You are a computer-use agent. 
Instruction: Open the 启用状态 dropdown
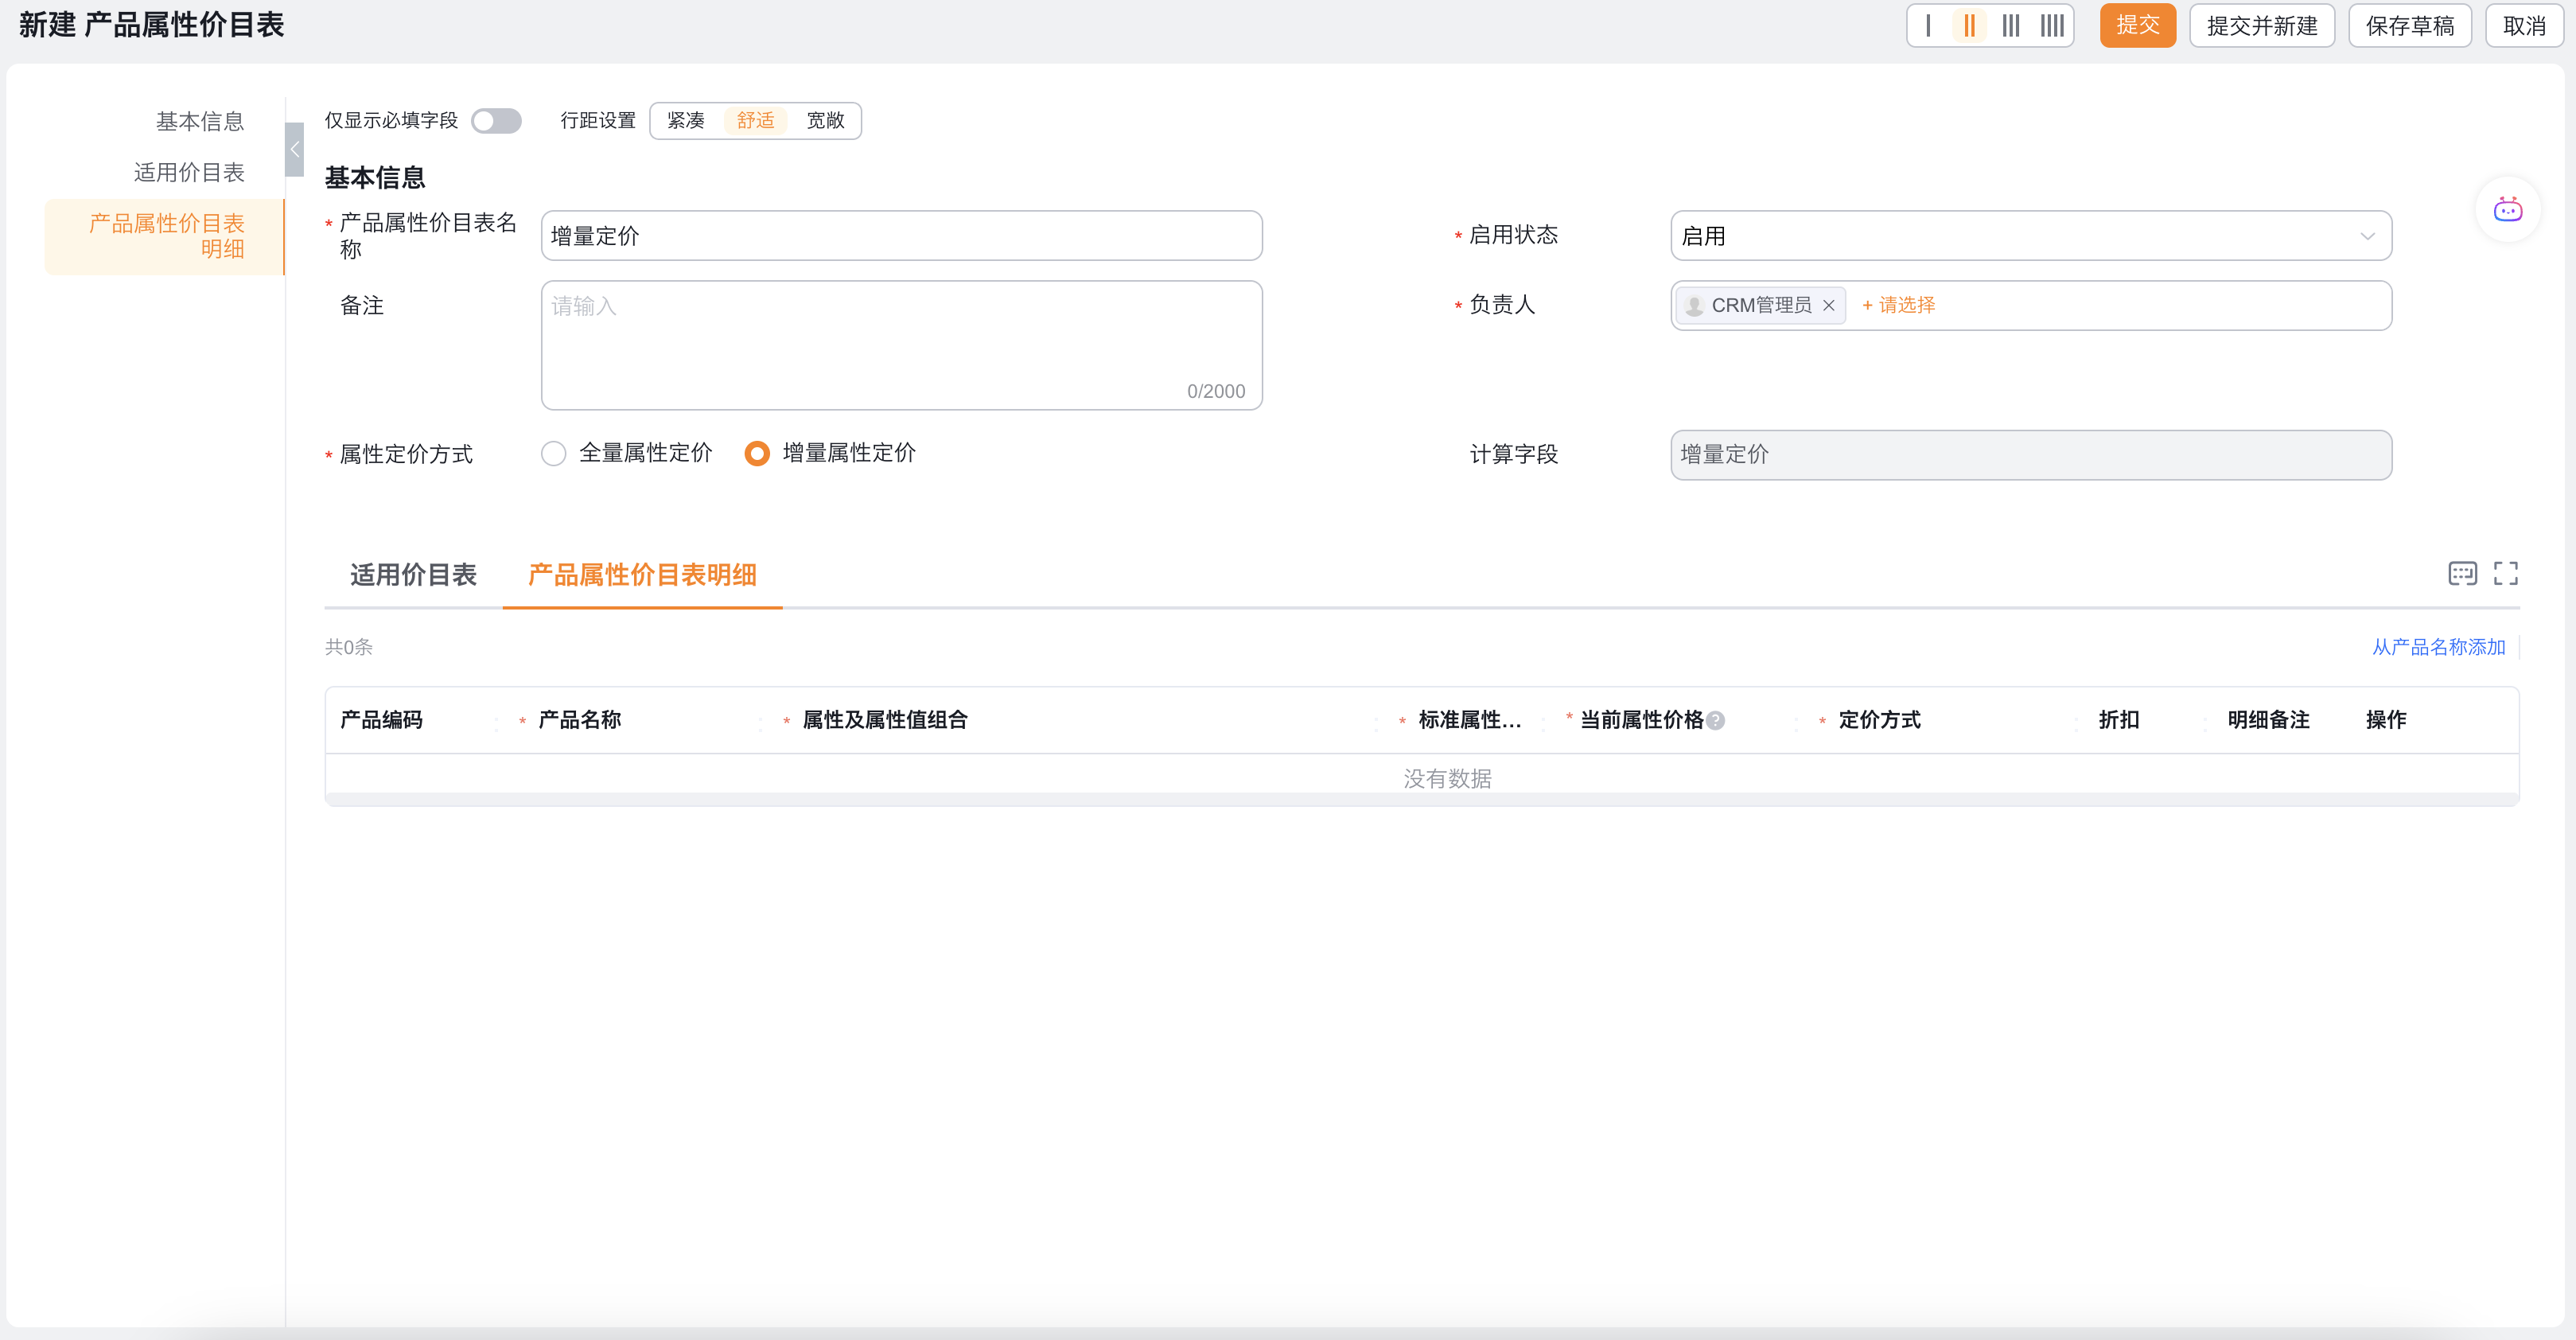pyautogui.click(x=2030, y=236)
